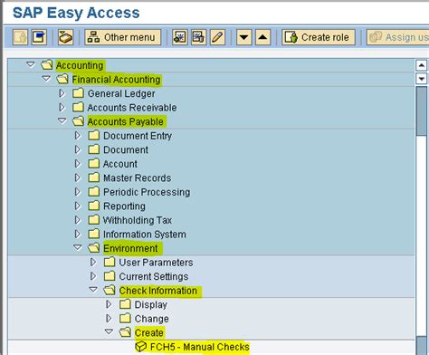This screenshot has height=355, width=429.
Task: Click the Add to Favorites icon
Action: click(x=180, y=37)
